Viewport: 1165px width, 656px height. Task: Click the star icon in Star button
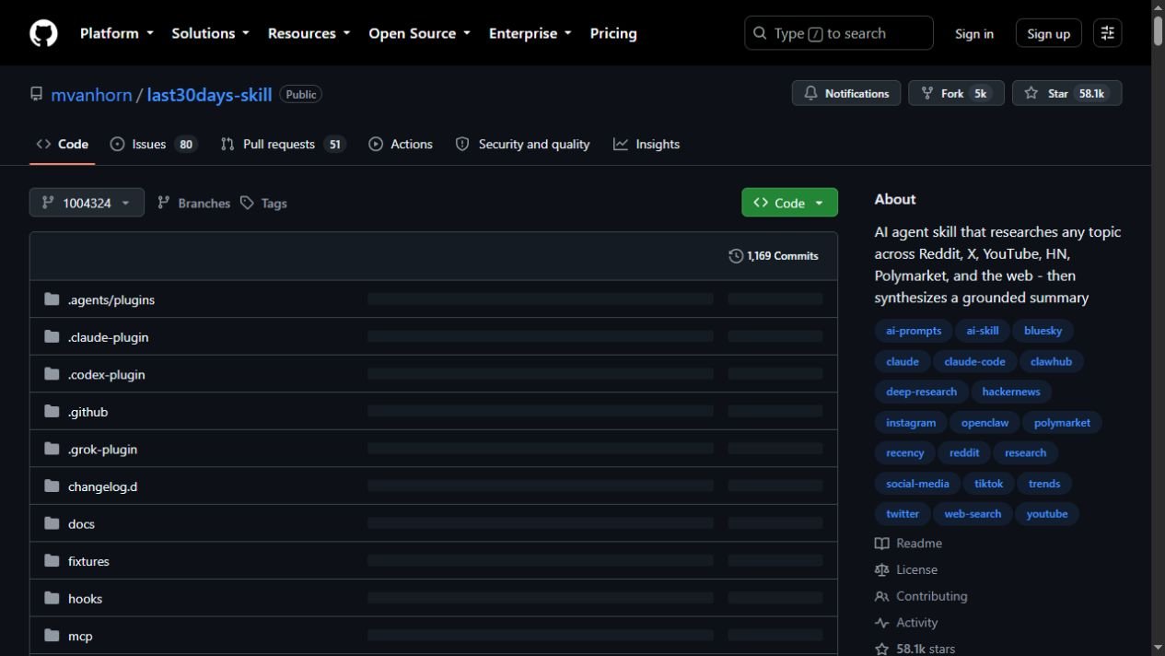1031,93
